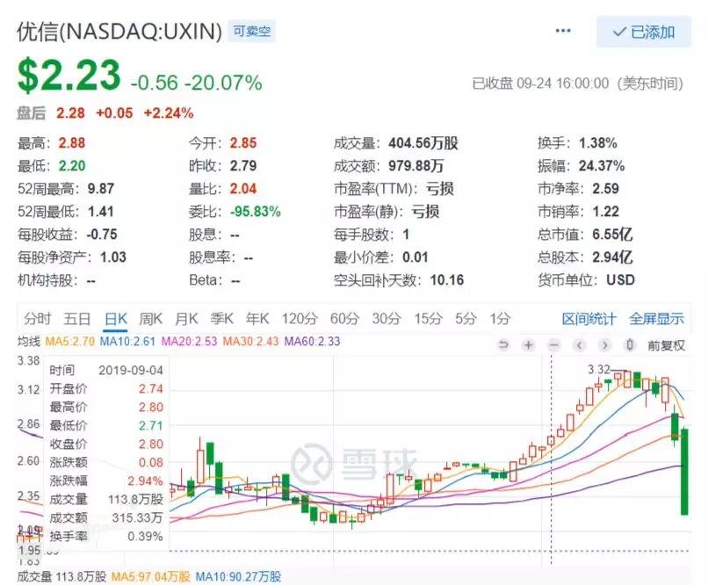
Task: Select the 月K tab
Action: point(186,319)
